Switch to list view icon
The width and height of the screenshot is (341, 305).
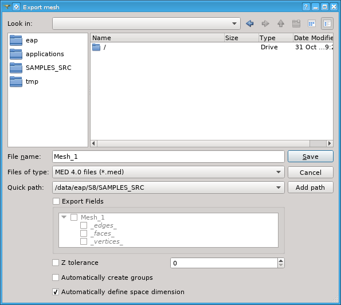(312, 24)
